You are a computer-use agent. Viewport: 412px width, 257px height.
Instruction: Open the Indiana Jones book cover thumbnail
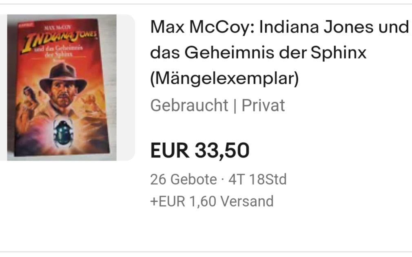(62, 87)
